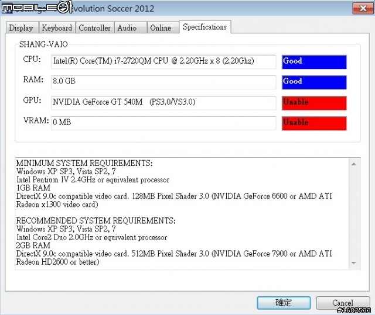Click the RAM: label
375x315 pixels.
coord(33,79)
